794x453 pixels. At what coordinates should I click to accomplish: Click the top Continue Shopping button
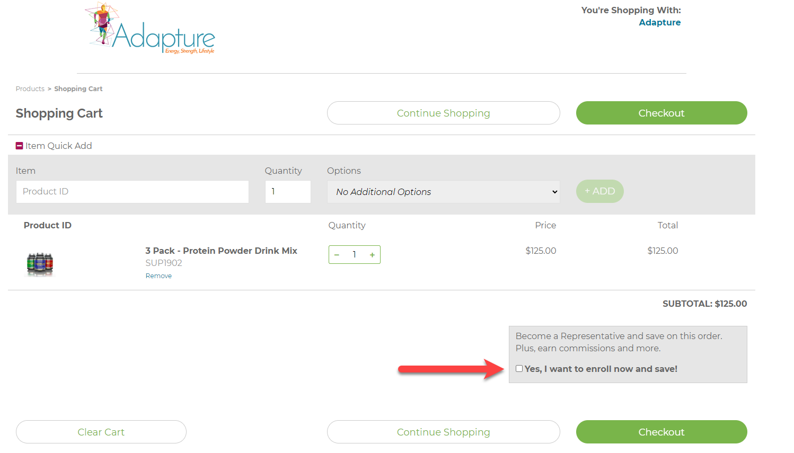point(443,113)
